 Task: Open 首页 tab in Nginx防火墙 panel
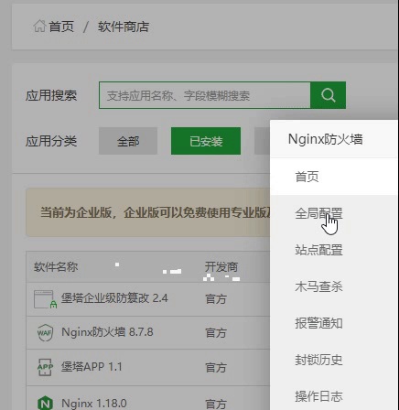coord(334,177)
